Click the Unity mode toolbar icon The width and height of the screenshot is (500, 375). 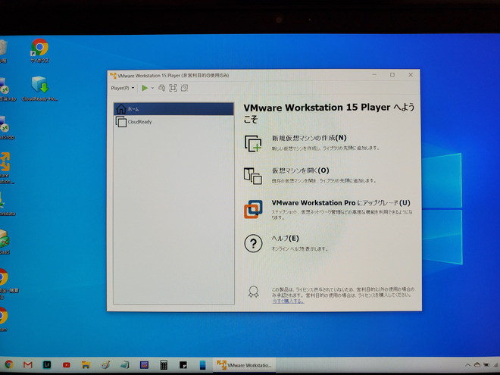184,88
